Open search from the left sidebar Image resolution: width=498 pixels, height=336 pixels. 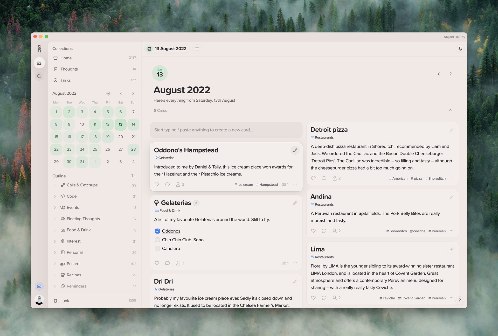[x=39, y=76]
